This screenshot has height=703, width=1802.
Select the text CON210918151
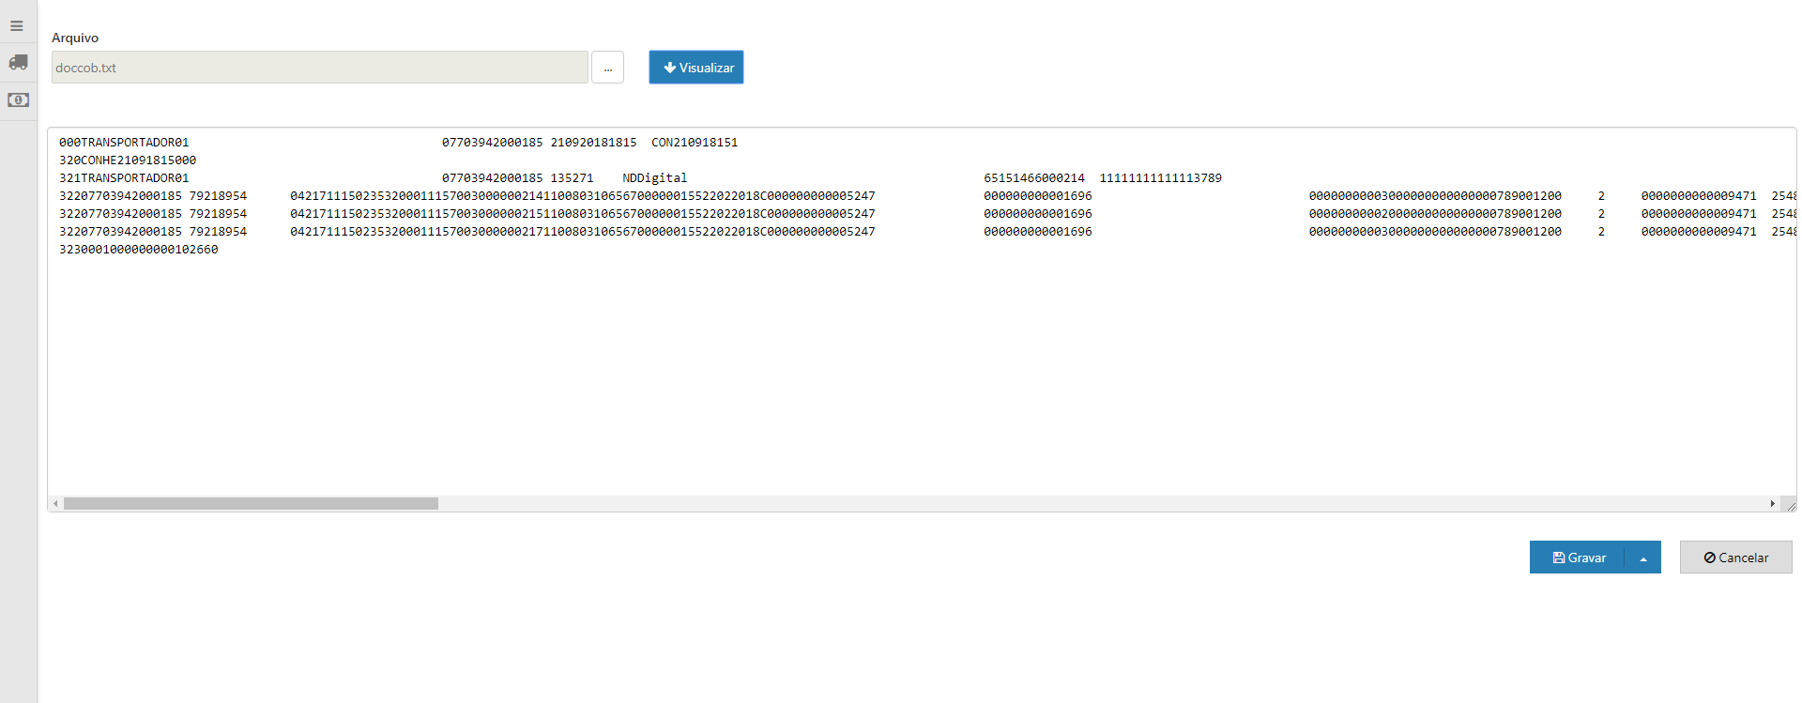(x=695, y=143)
